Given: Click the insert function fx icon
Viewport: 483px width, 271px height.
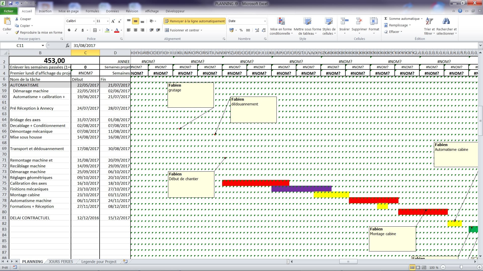Looking at the screenshot, I should (x=67, y=45).
